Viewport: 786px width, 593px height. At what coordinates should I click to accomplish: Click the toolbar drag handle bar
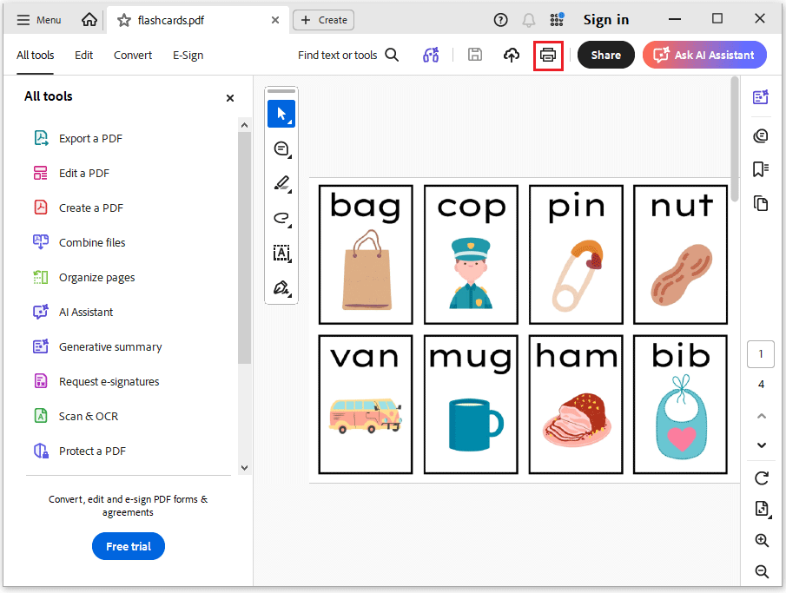[281, 91]
